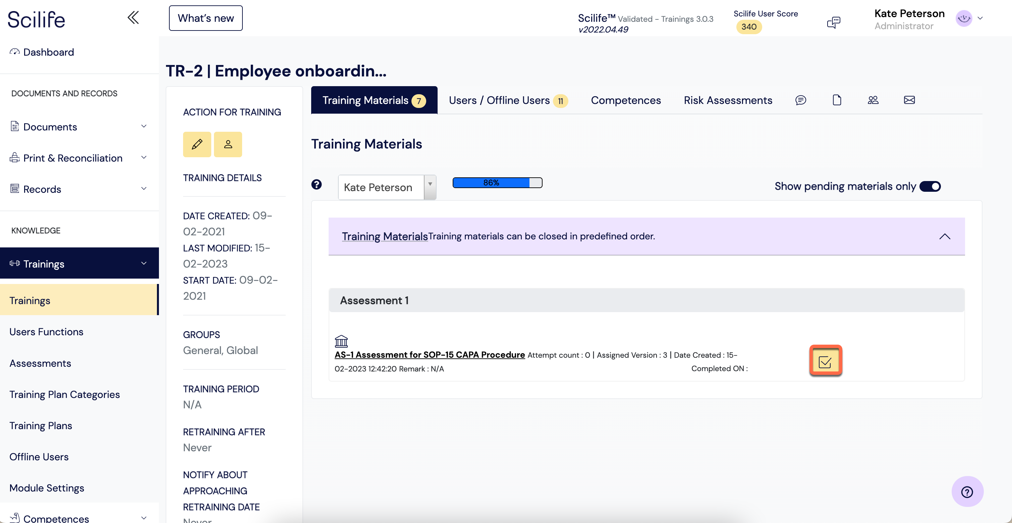
Task: Click the Trainings dumbbell icon
Action: [x=14, y=264]
